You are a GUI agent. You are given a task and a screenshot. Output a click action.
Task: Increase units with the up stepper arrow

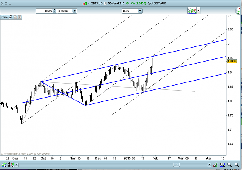[54, 10]
